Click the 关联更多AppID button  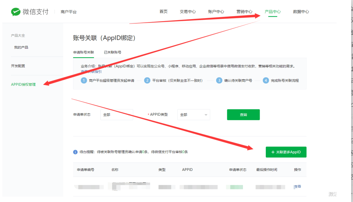[286, 152]
